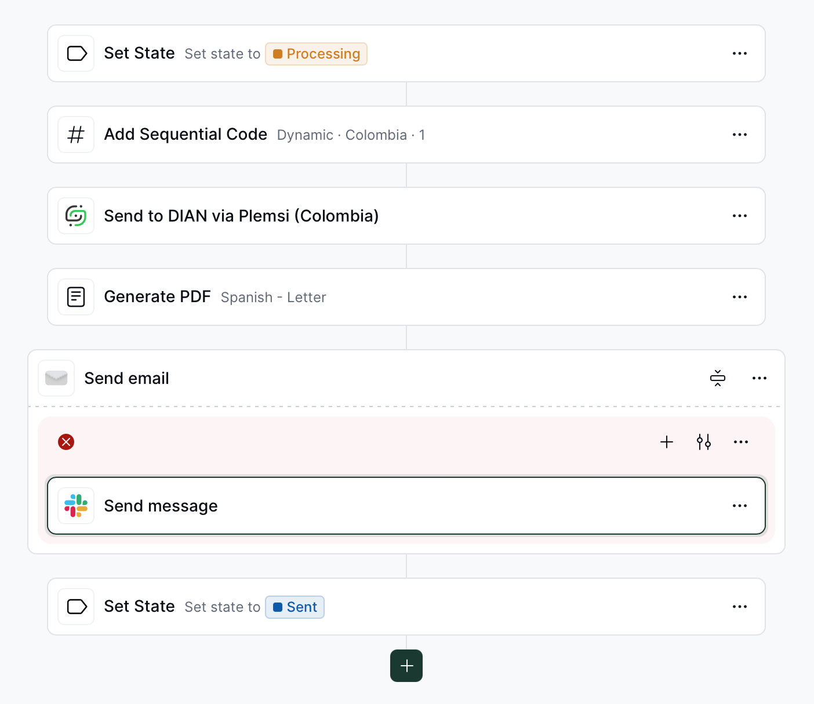Click the orange Processing state badge

click(x=317, y=54)
